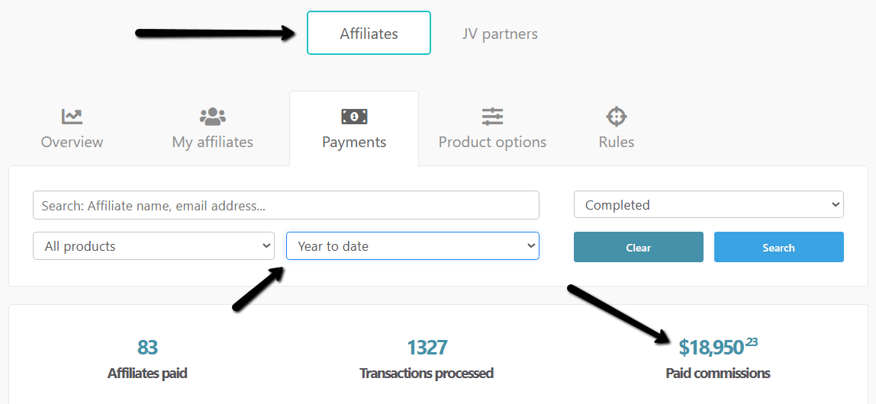Switch to the JV partners tab

500,34
